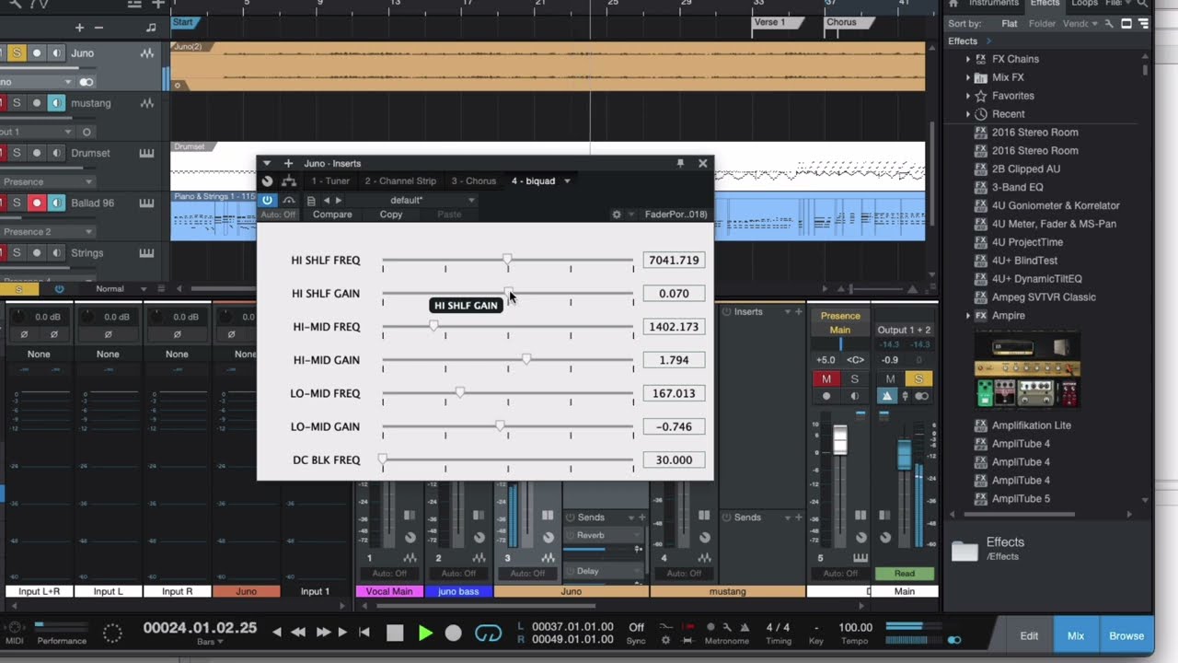This screenshot has height=663, width=1178.
Task: Open the Edit view button
Action: point(1029,635)
